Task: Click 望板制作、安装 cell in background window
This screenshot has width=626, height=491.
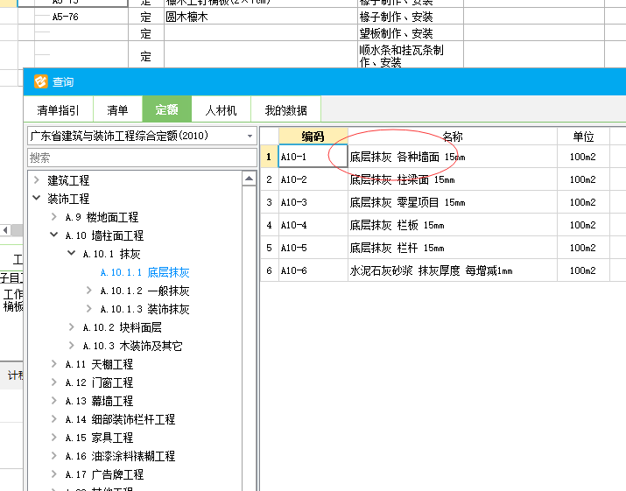Action: click(x=411, y=33)
